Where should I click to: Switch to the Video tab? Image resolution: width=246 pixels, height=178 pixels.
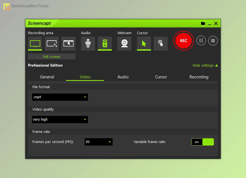(85, 77)
